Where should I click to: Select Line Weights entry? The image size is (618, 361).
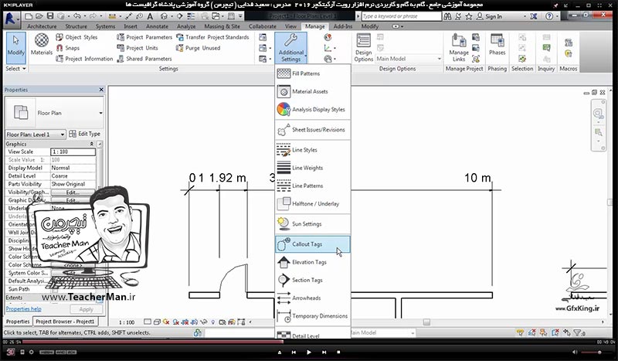point(313,168)
